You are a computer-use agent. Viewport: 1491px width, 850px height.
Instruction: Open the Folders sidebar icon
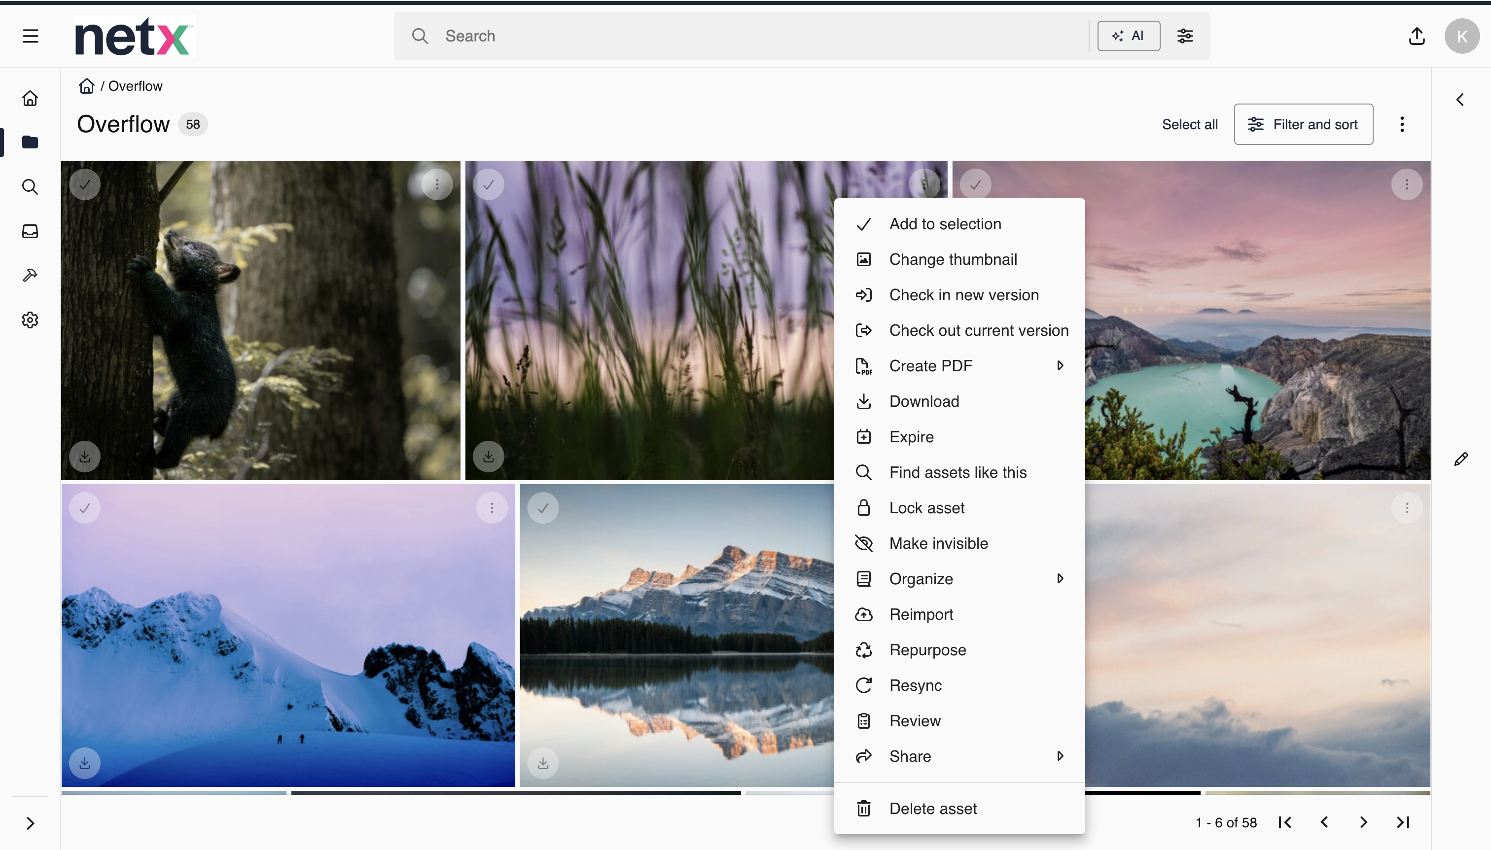[31, 142]
